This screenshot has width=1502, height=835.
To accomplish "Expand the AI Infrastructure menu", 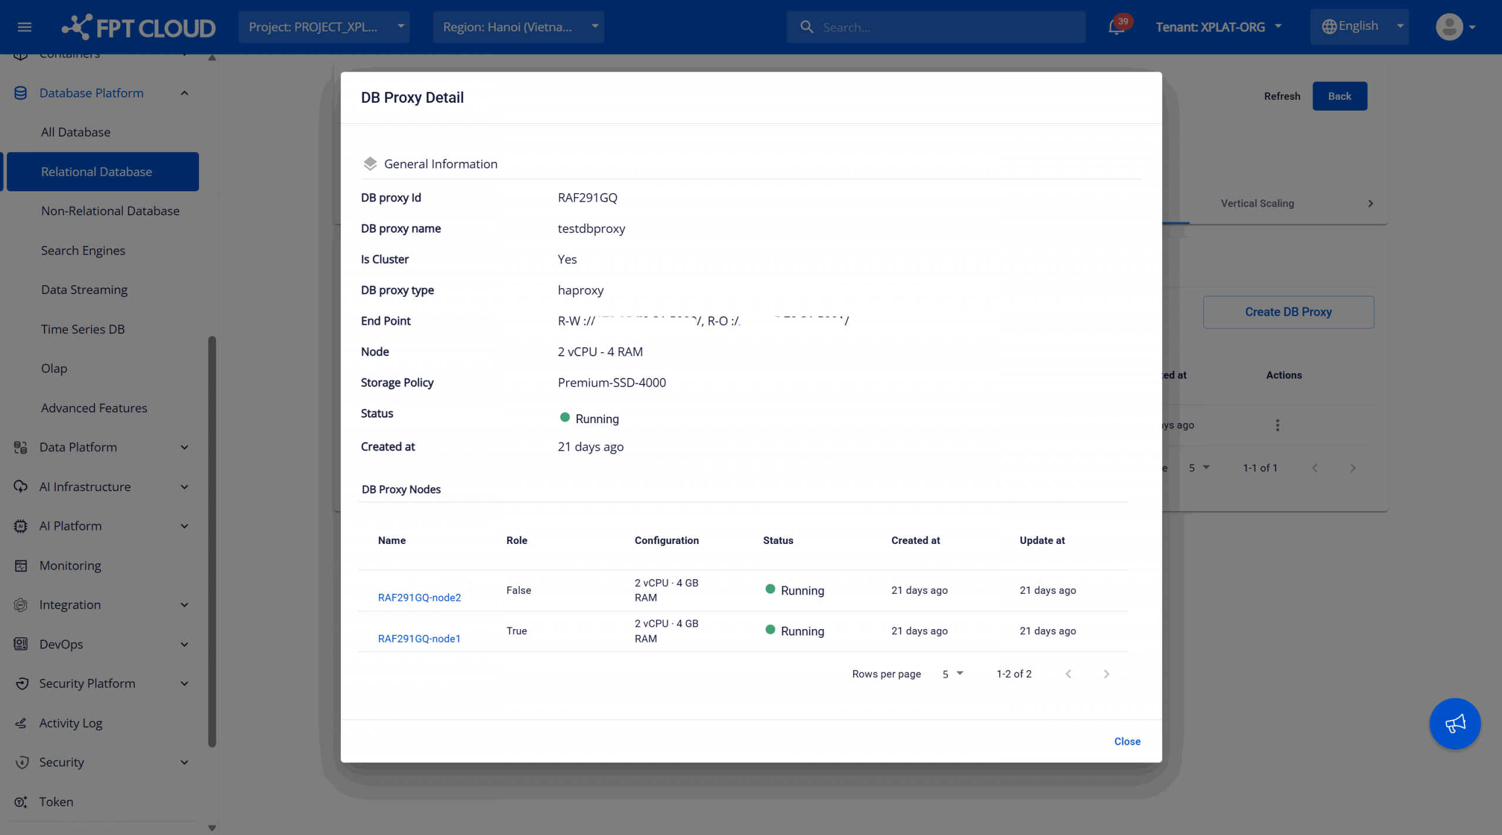I will pos(184,486).
